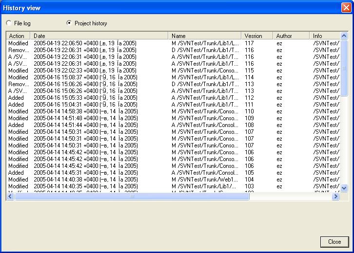Sort by the Name column header

pyautogui.click(x=204, y=36)
